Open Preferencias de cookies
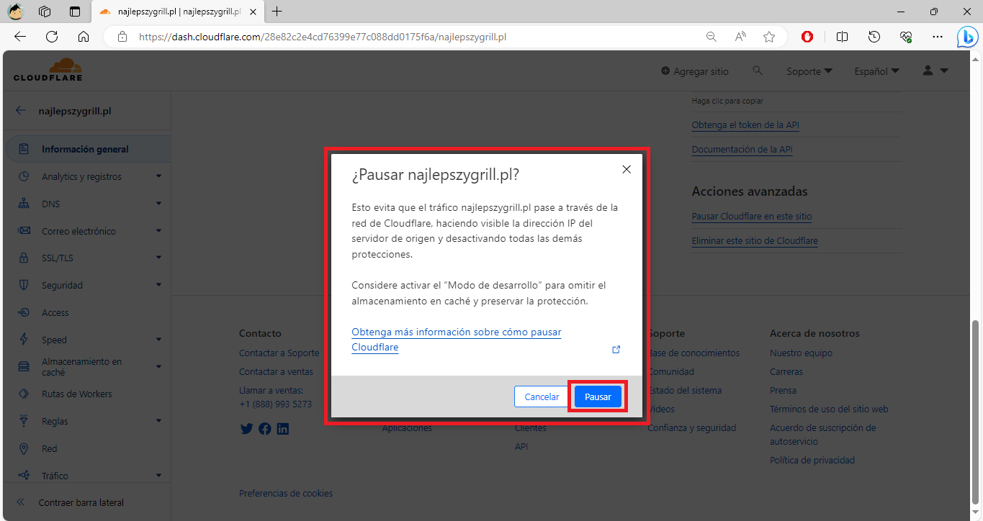The width and height of the screenshot is (983, 521). click(286, 494)
